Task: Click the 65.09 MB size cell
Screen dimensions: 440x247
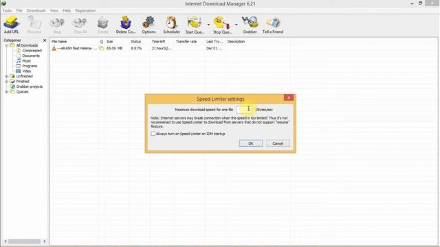Action: click(114, 49)
